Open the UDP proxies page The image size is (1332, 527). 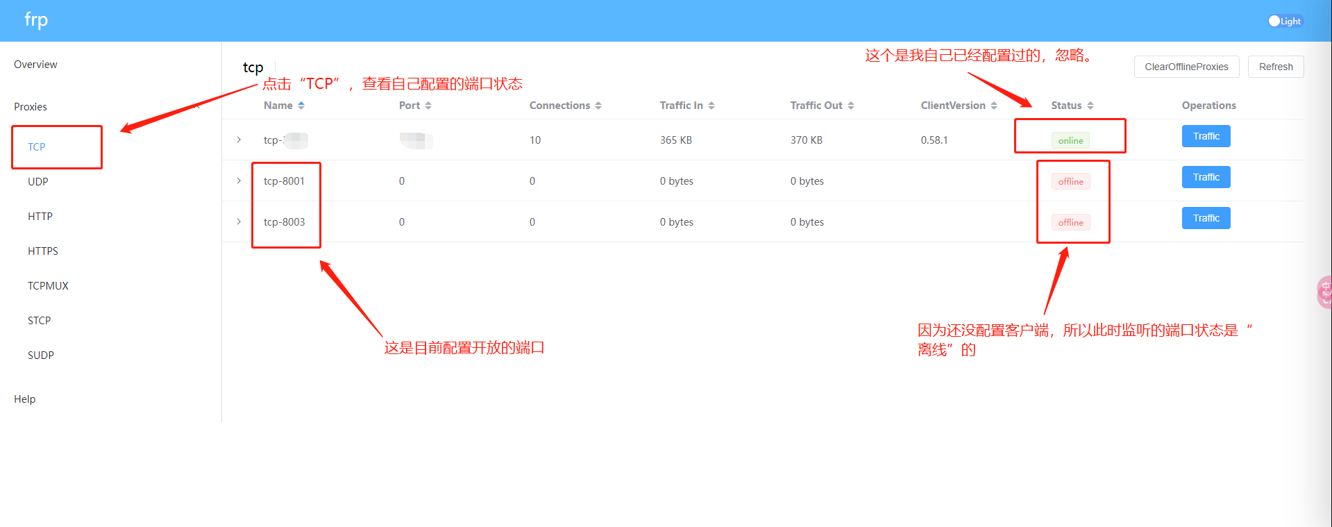[x=38, y=182]
